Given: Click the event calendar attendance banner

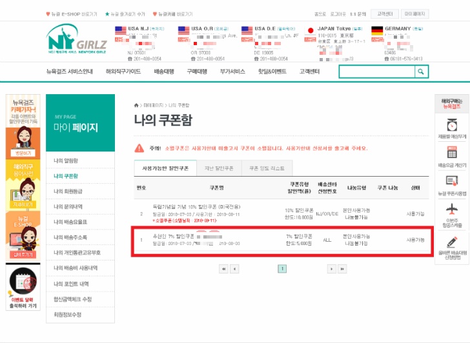Looking at the screenshot, I should point(23,287).
